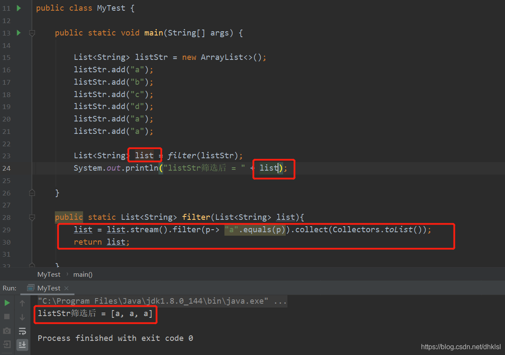Screen dimensions: 505x355
Task: Click 'filter' method name on line 28
Action: click(x=196, y=217)
